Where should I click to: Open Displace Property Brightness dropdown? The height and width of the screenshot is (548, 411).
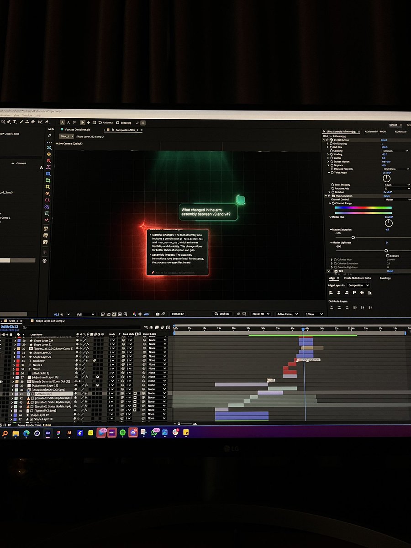396,169
